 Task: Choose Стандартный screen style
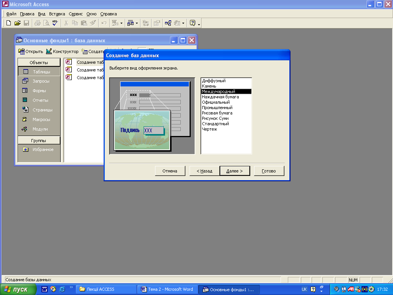[x=226, y=124]
